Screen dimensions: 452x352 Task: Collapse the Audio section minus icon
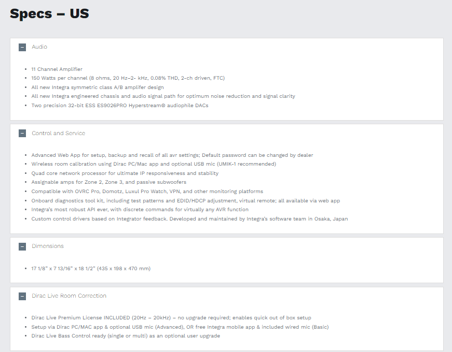point(22,47)
